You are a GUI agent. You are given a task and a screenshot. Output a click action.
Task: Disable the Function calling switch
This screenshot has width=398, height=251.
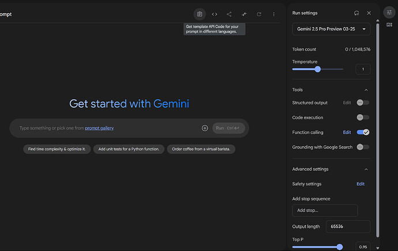363,132
